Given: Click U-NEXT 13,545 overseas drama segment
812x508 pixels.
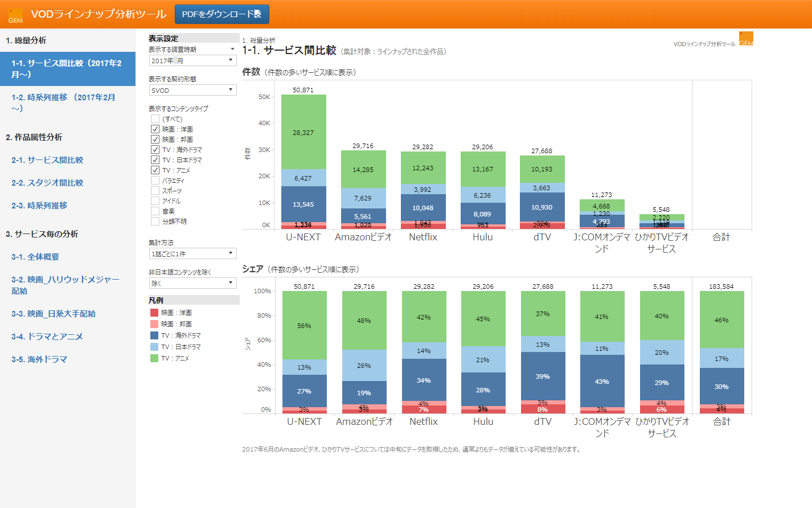Looking at the screenshot, I should click(304, 204).
